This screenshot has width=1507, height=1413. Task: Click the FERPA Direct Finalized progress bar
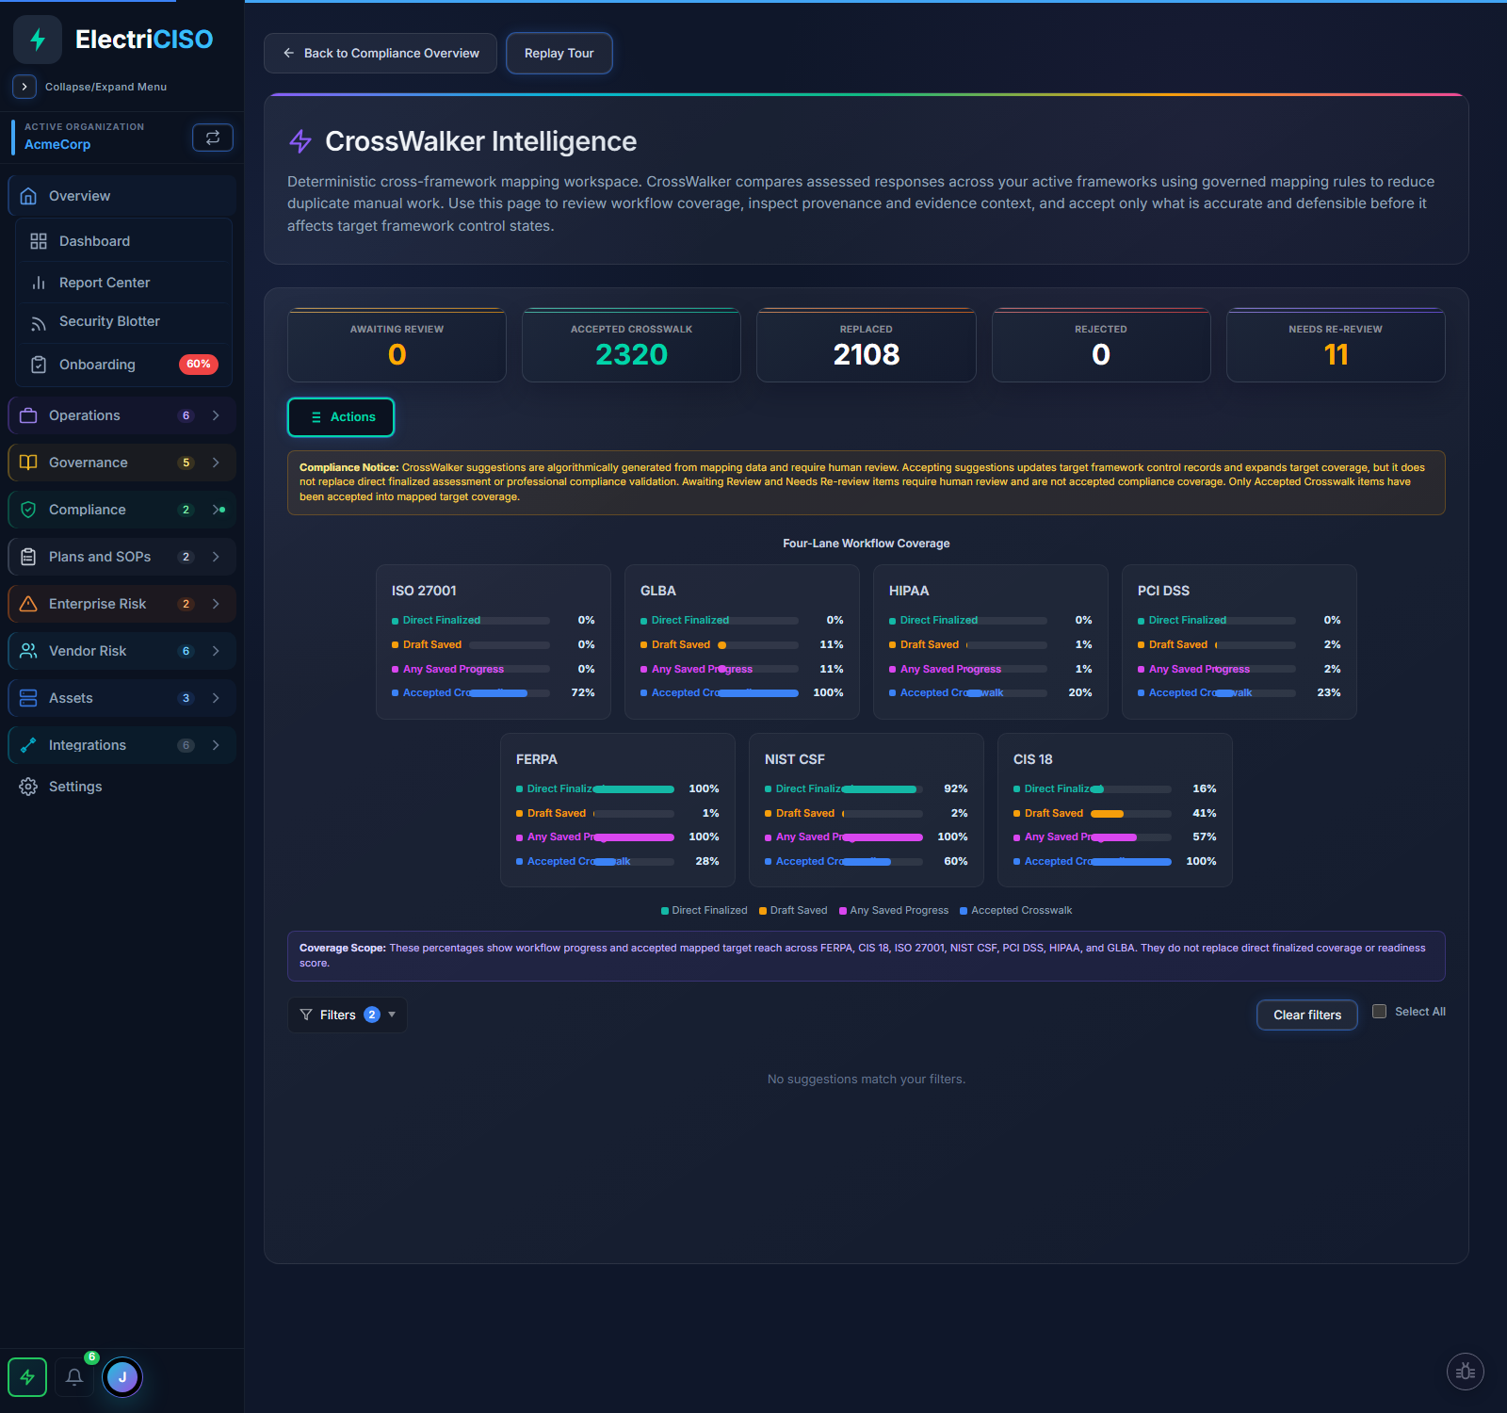(x=634, y=789)
